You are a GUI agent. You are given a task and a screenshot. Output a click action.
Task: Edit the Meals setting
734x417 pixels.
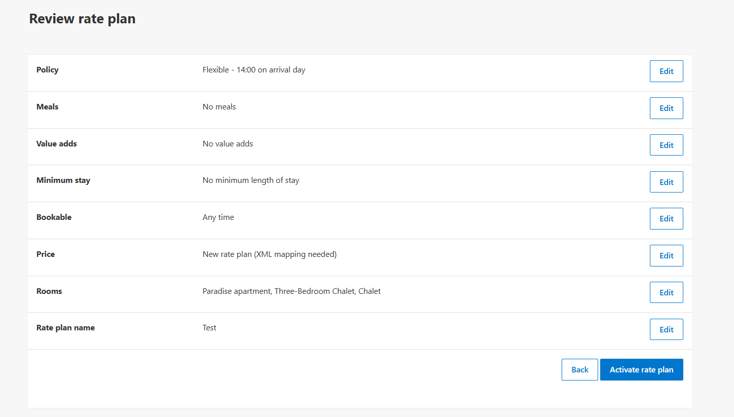point(666,108)
